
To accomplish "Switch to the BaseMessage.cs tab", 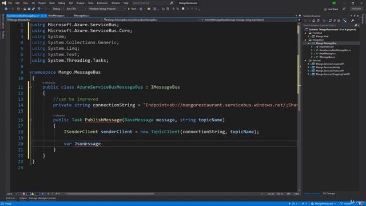I will click(57, 15).
